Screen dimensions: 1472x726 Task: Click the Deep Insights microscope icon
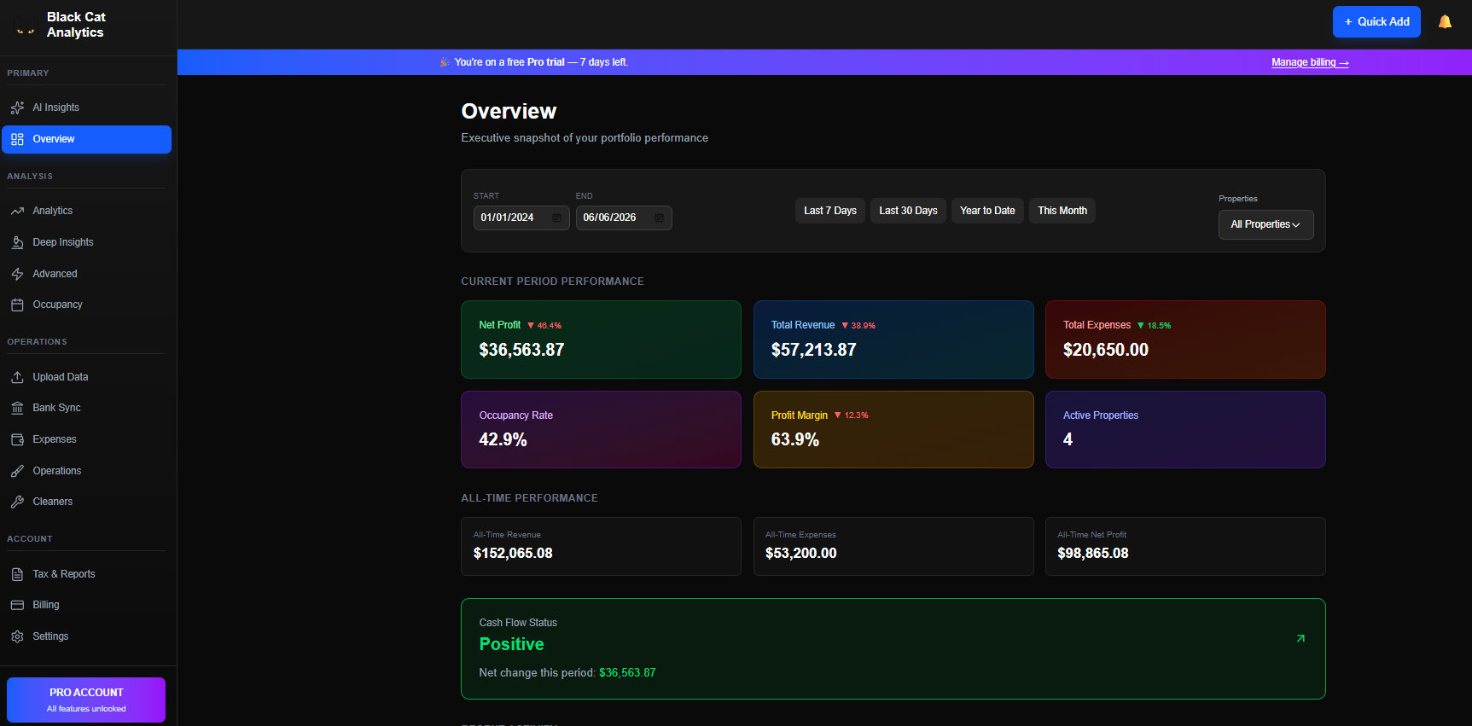[17, 242]
